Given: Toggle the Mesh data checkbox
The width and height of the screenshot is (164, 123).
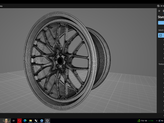Looking at the screenshot, I should 161,35.
